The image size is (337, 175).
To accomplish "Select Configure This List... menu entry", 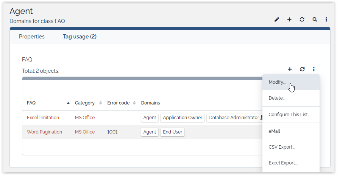I will click(x=289, y=115).
